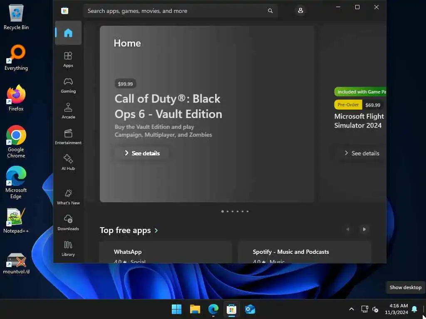426x319 pixels.
Task: Open Microsoft Edge from the taskbar
Action: 213,309
